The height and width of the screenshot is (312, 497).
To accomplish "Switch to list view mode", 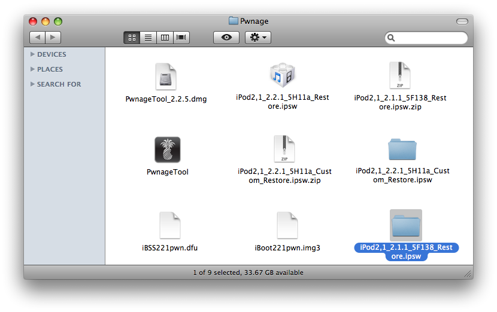I will click(x=148, y=38).
